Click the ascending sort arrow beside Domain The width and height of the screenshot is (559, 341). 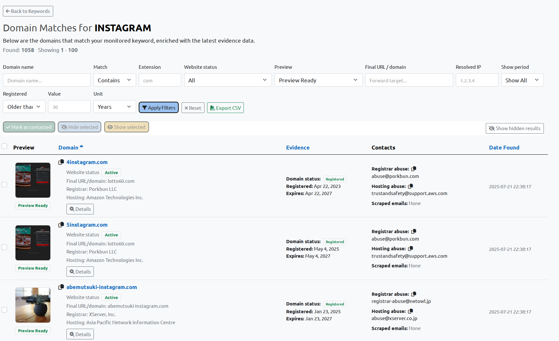point(81,147)
